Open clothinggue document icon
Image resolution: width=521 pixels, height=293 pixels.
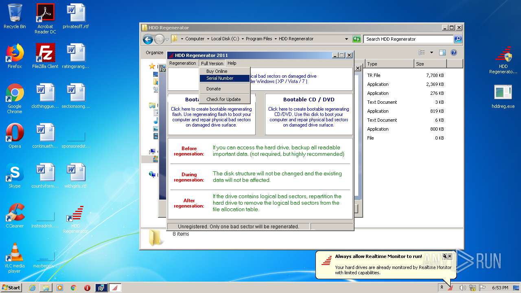coord(45,96)
